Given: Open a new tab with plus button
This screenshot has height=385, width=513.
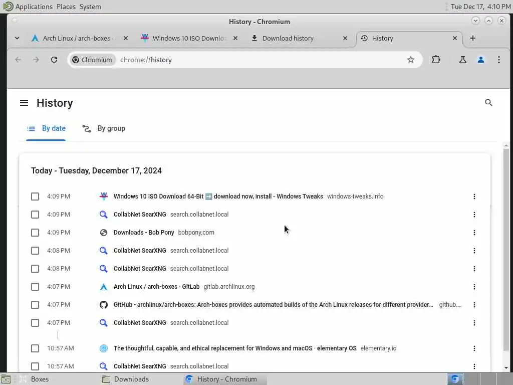Looking at the screenshot, I should tap(472, 38).
